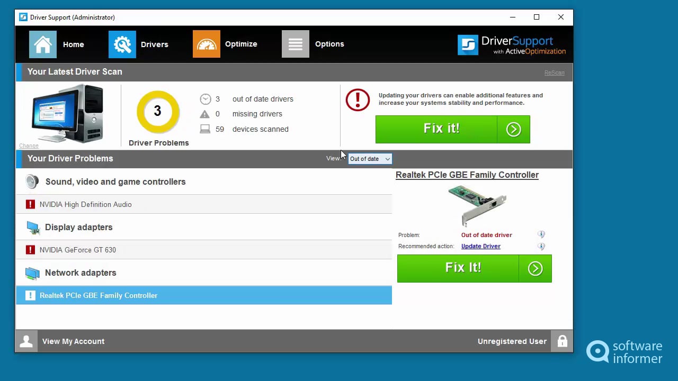Open the Home tab label
The width and height of the screenshot is (678, 381).
point(74,44)
